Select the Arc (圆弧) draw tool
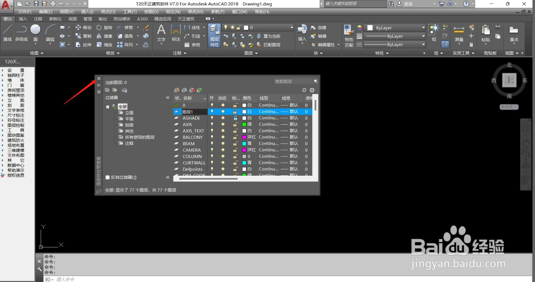The width and height of the screenshot is (535, 282). click(x=50, y=33)
